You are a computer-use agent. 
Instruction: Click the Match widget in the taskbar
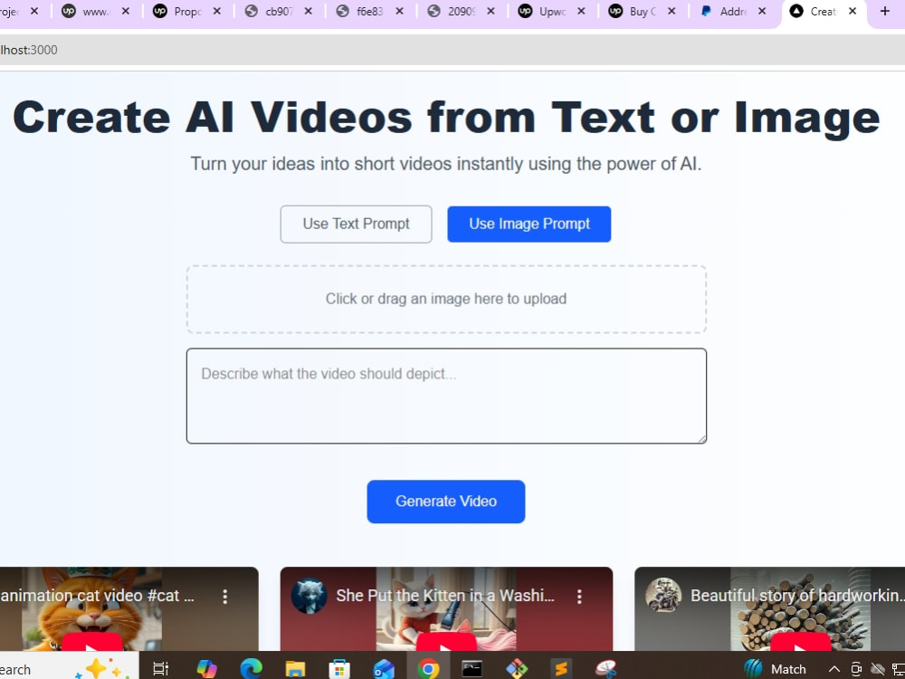[x=776, y=669]
